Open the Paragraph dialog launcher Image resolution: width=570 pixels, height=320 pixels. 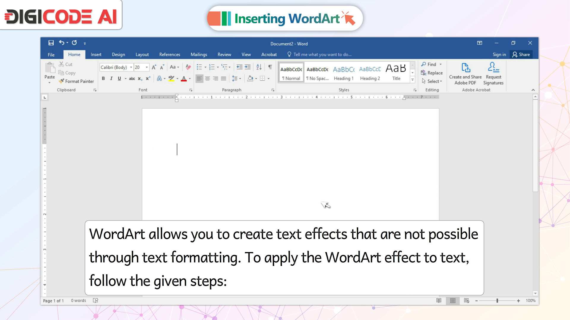coord(273,90)
